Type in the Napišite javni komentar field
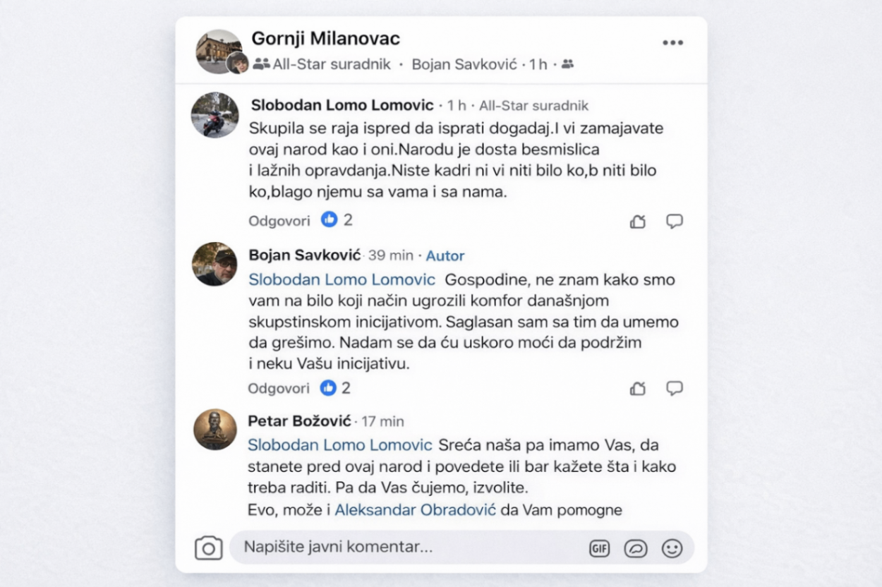The image size is (882, 587). pos(409,547)
